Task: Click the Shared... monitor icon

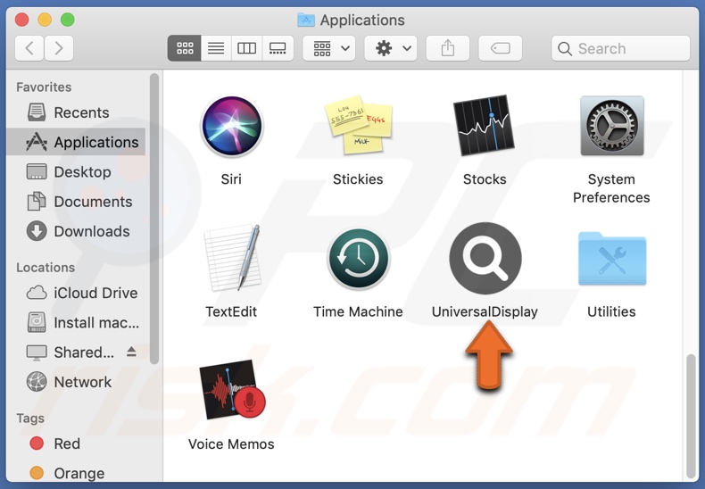Action: (x=37, y=352)
